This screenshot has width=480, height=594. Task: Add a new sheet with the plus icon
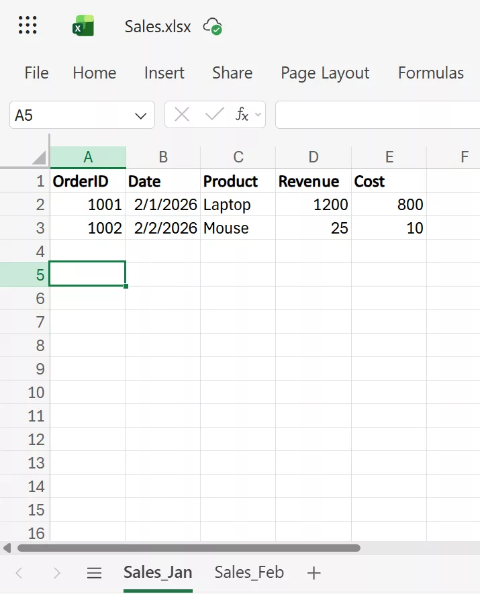click(x=313, y=573)
